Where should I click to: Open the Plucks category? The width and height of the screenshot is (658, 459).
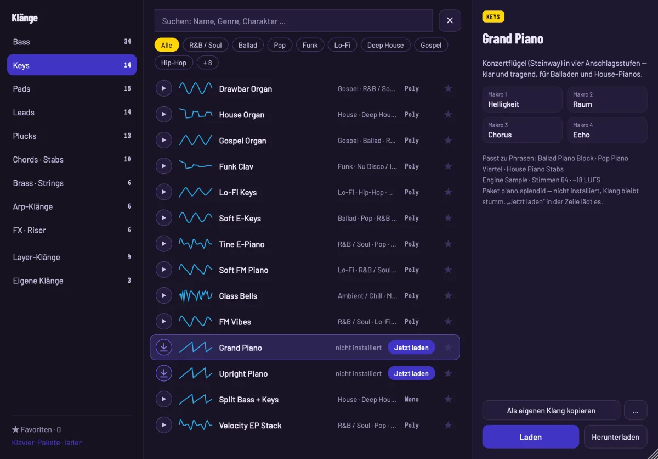(x=72, y=136)
